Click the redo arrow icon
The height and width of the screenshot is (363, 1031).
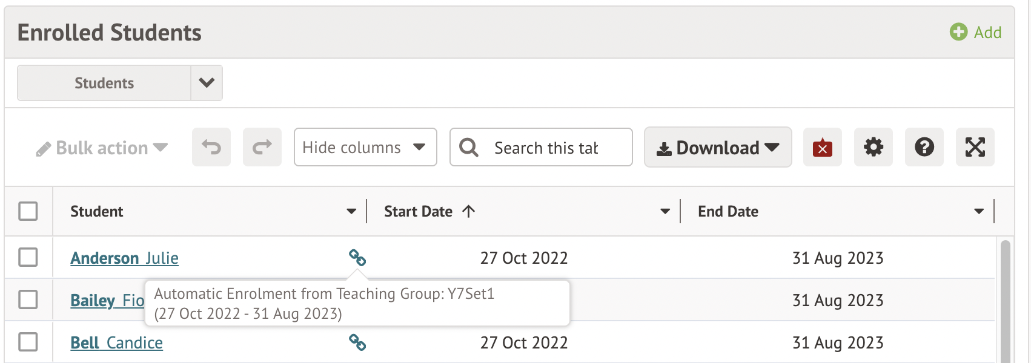coord(262,147)
